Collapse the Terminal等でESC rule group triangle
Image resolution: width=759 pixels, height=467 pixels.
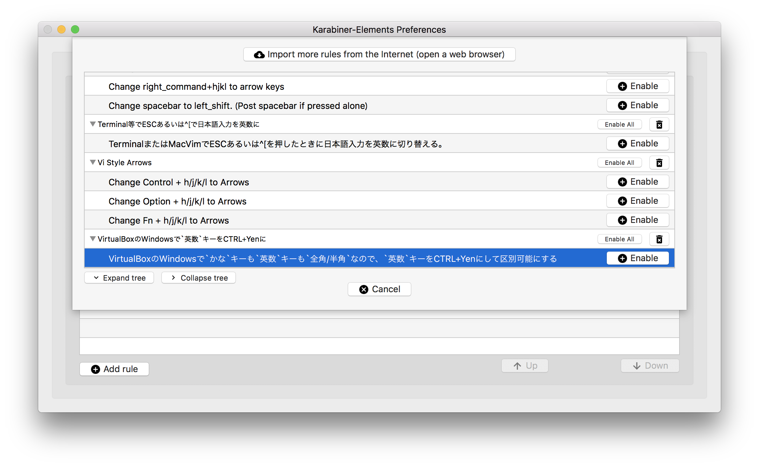[x=92, y=124]
